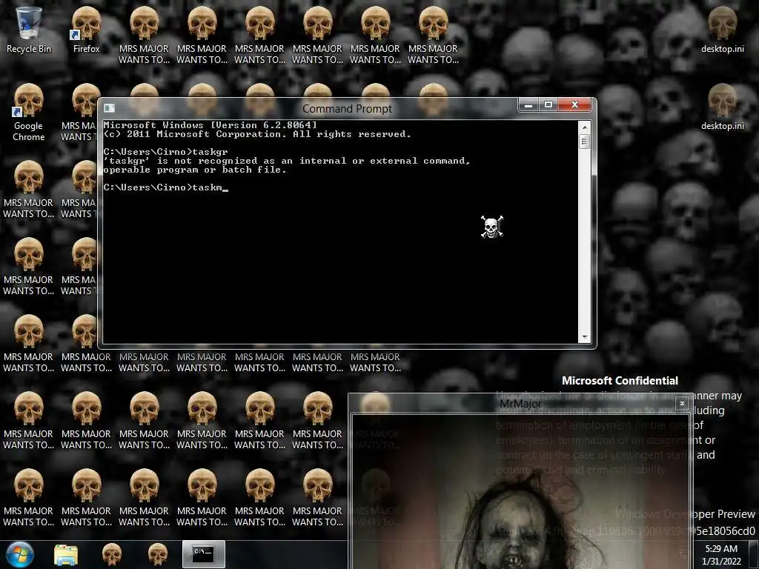Open the 5:29 AM taskbar clock
This screenshot has width=759, height=569.
pos(721,554)
